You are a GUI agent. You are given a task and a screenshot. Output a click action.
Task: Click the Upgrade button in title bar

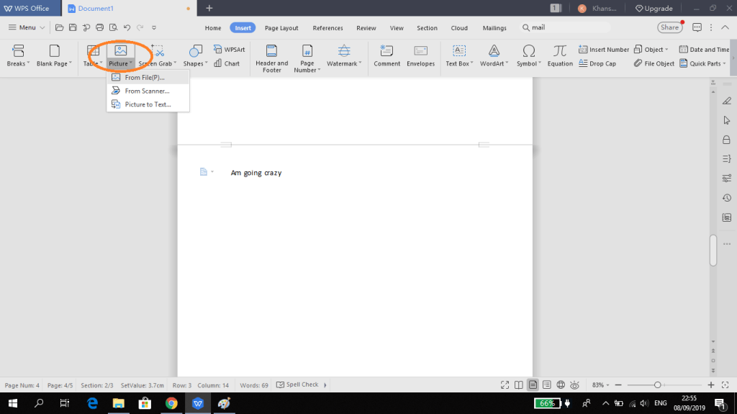(x=654, y=8)
